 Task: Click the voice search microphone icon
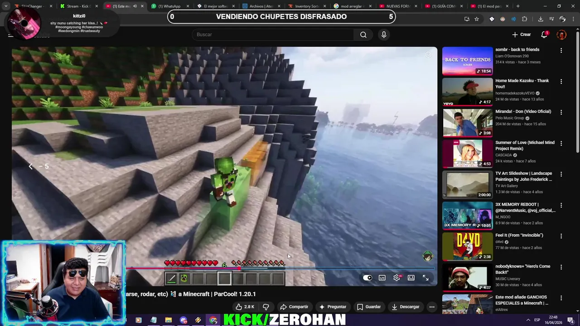coord(384,35)
